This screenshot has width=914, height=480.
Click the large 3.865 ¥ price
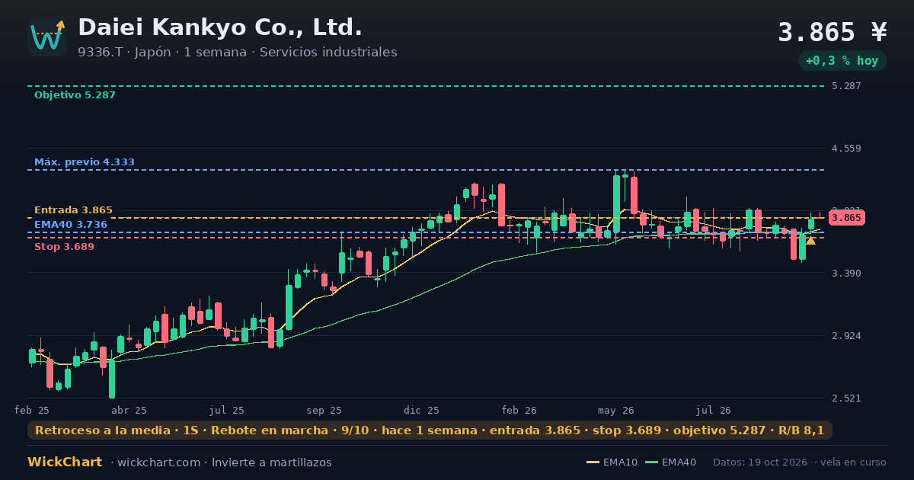[x=833, y=32]
